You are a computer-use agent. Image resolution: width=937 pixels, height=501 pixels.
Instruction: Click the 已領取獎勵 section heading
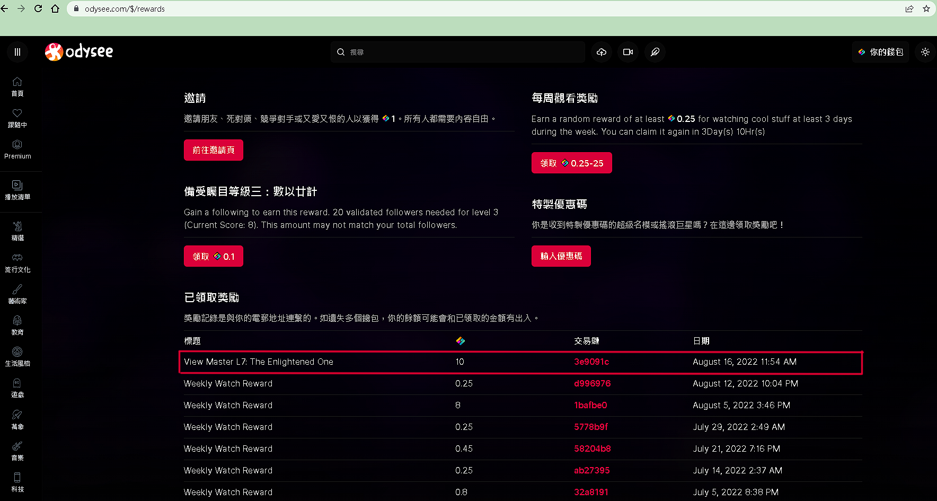tap(211, 297)
